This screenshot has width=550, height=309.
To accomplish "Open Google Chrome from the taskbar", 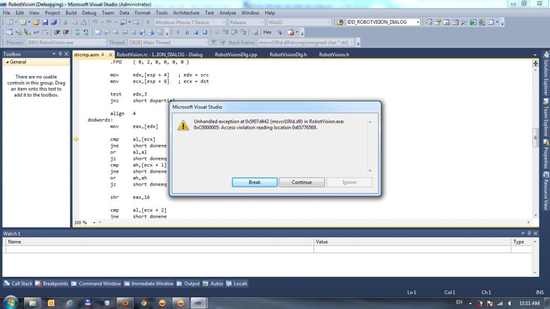I will pos(143,303).
